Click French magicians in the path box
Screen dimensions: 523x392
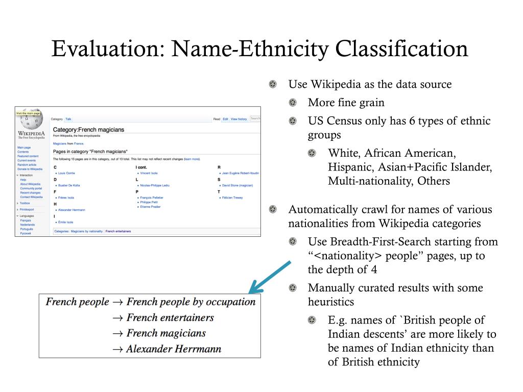coord(166,333)
